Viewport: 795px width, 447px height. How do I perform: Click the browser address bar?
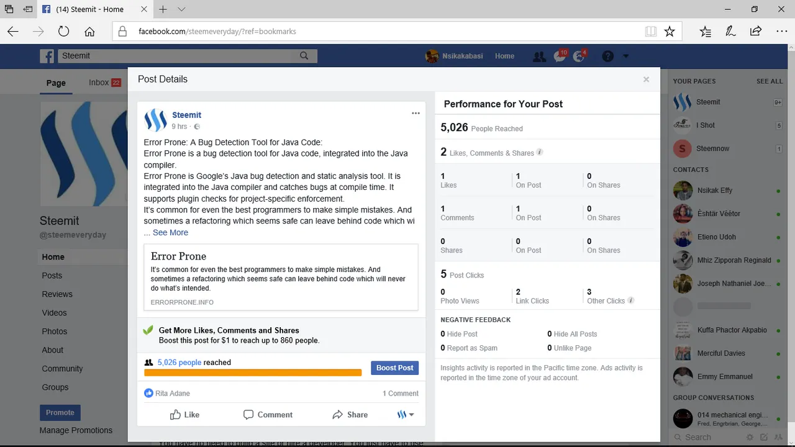point(385,32)
